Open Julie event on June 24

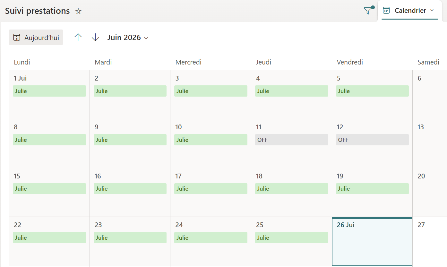pyautogui.click(x=211, y=237)
